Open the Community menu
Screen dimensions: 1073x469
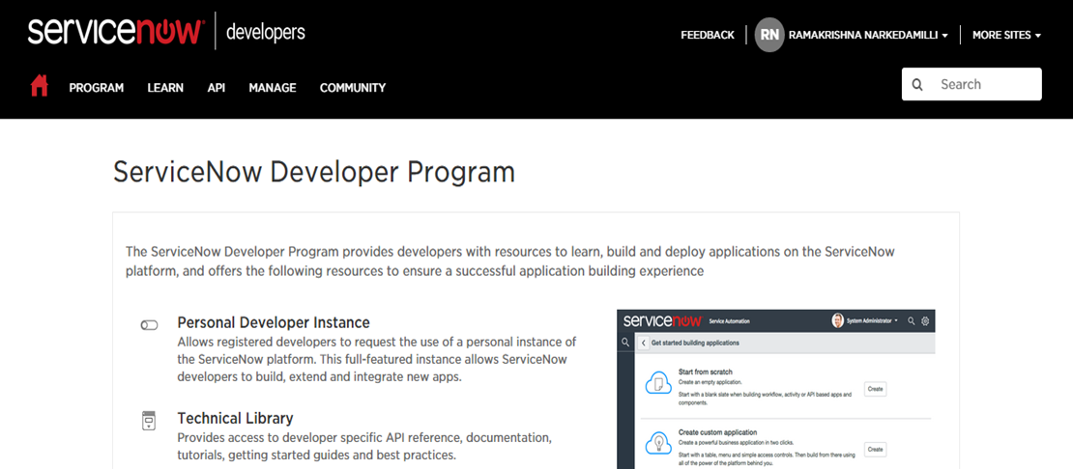pyautogui.click(x=353, y=88)
